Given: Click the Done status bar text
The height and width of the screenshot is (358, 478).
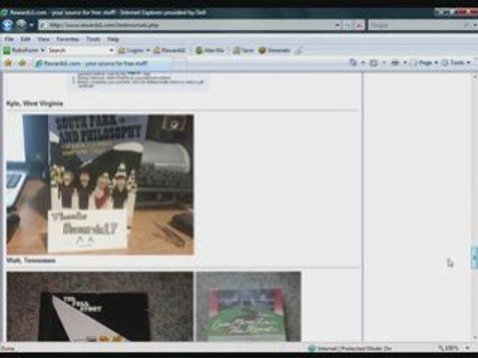Looking at the screenshot, I should (x=8, y=348).
